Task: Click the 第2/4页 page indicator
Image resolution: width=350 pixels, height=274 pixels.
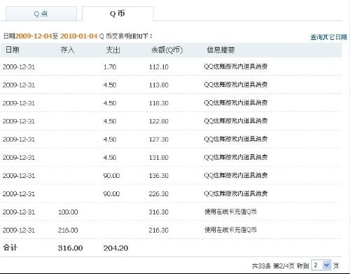Action: (x=284, y=266)
